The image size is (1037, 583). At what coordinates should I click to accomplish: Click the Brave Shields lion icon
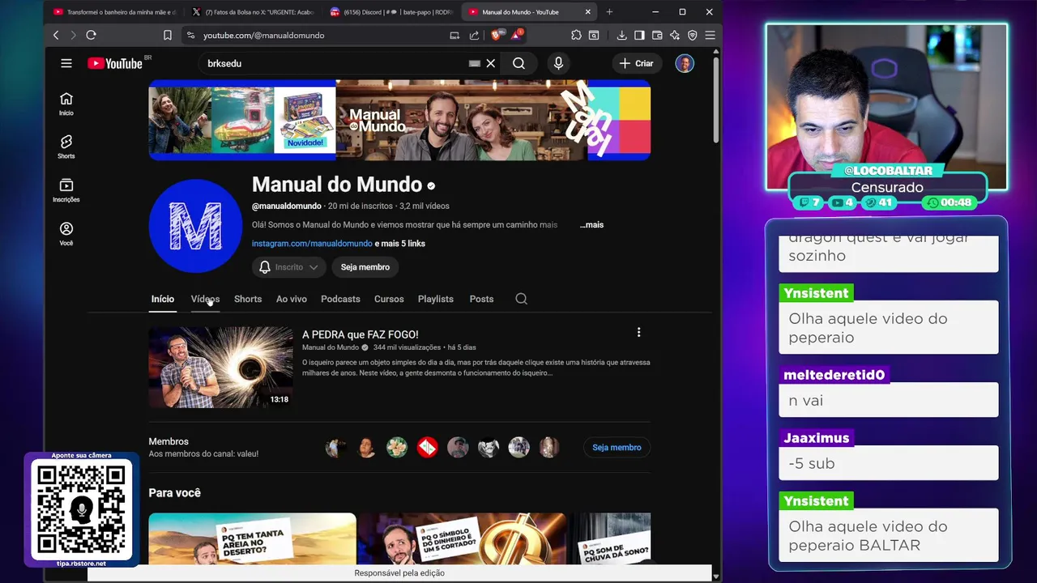tap(497, 35)
